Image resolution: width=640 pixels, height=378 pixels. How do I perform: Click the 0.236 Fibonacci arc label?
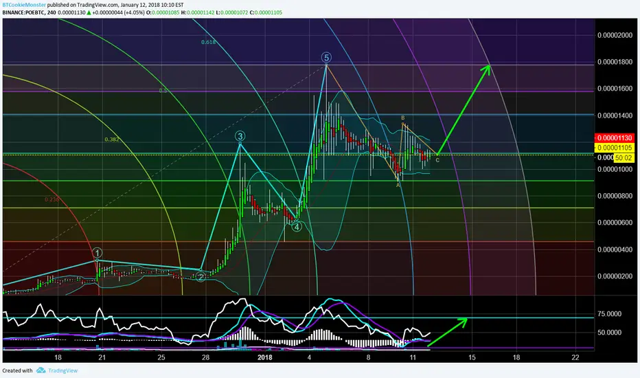[52, 199]
